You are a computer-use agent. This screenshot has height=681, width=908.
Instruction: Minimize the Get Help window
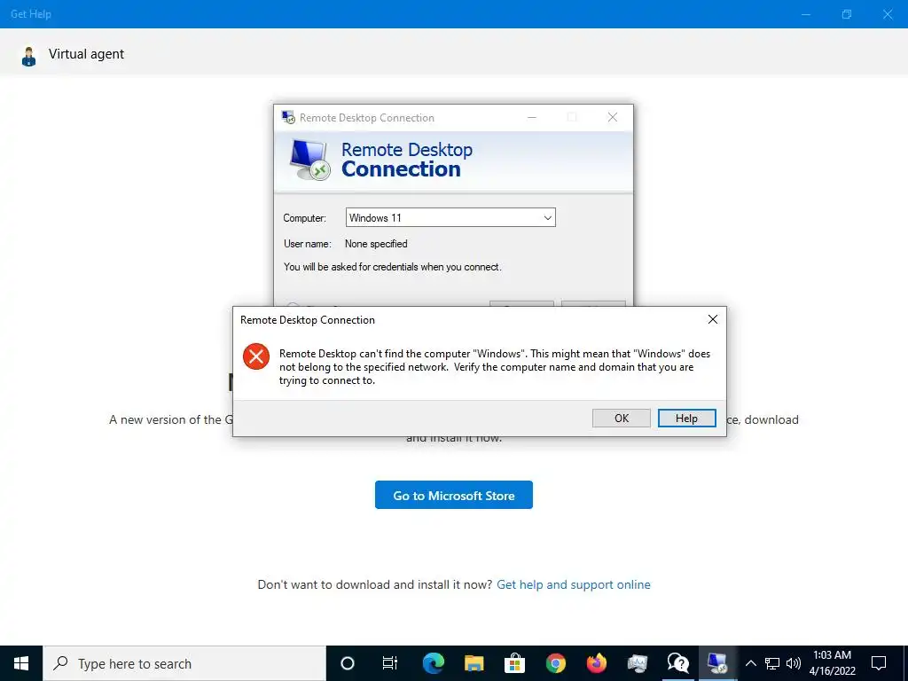[806, 14]
